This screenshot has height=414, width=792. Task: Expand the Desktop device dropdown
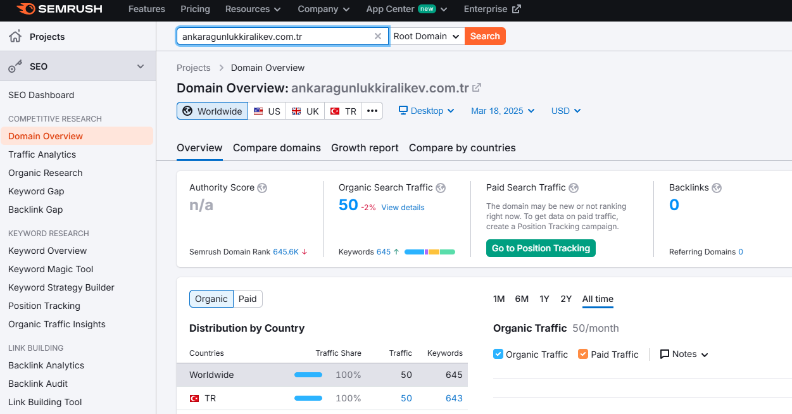(427, 111)
